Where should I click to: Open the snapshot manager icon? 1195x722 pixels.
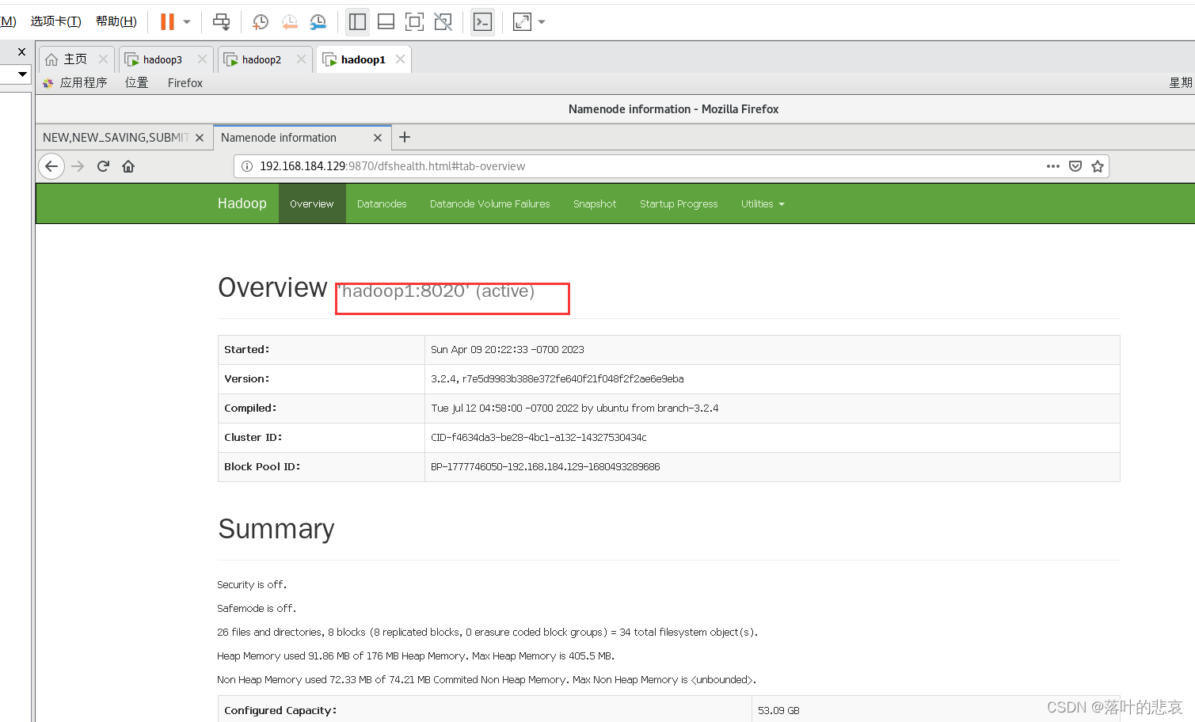318,22
